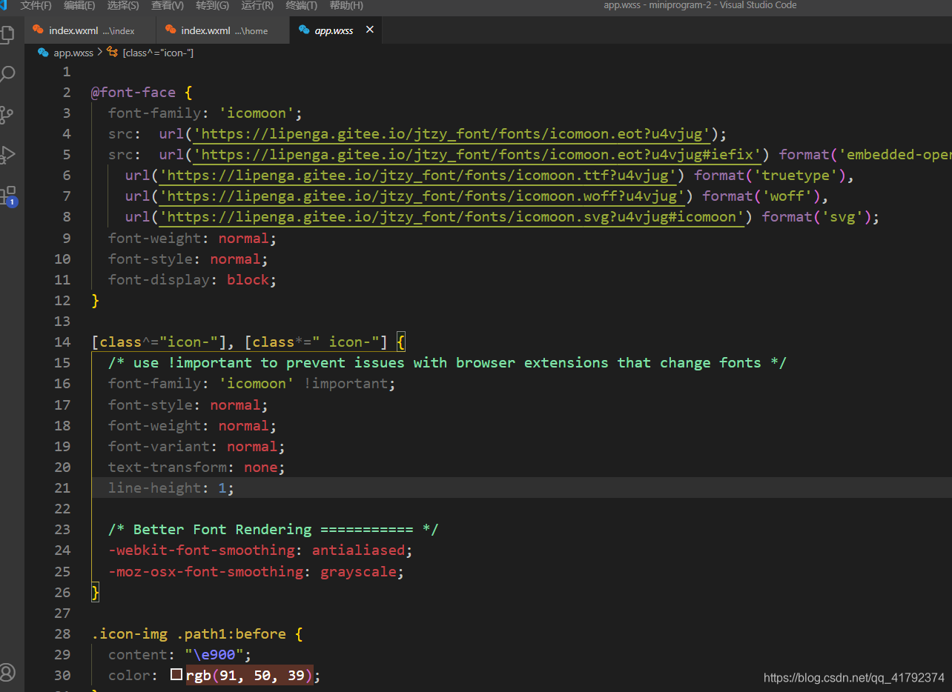Click 'icomoon' !important on line 16
Viewport: 952px width, 692px height.
point(303,384)
